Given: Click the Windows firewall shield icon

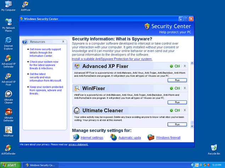Looking at the screenshot, I should point(151,137).
